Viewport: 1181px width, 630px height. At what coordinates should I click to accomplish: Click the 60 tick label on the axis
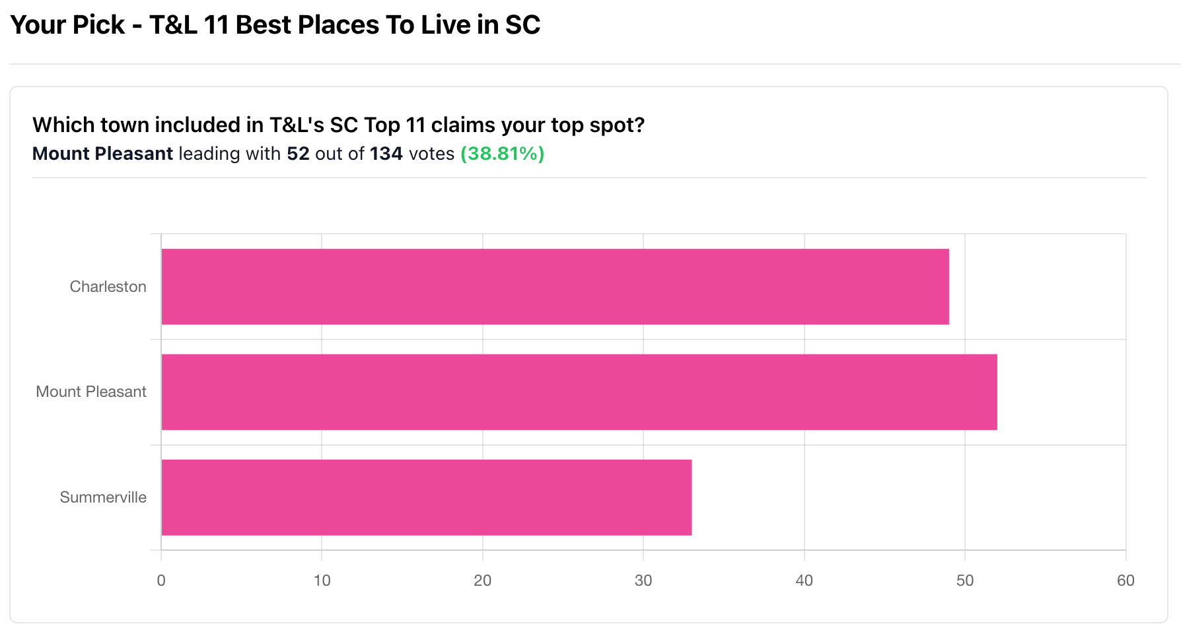coord(1126,580)
